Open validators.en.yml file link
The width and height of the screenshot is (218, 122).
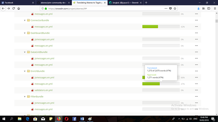tap(43, 90)
